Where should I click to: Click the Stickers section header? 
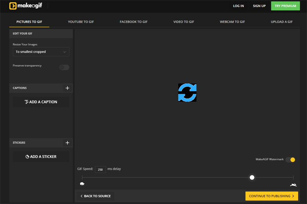[x=41, y=143]
